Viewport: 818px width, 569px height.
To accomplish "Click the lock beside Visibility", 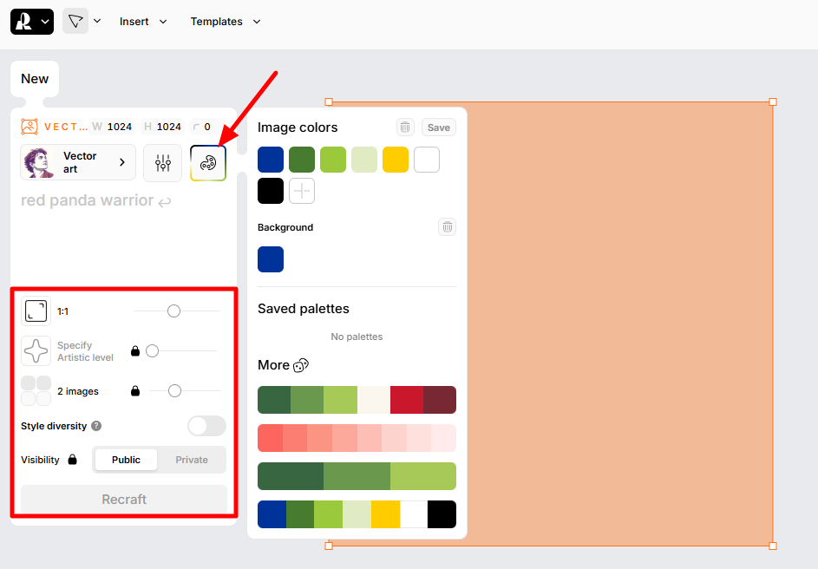I will tap(73, 460).
